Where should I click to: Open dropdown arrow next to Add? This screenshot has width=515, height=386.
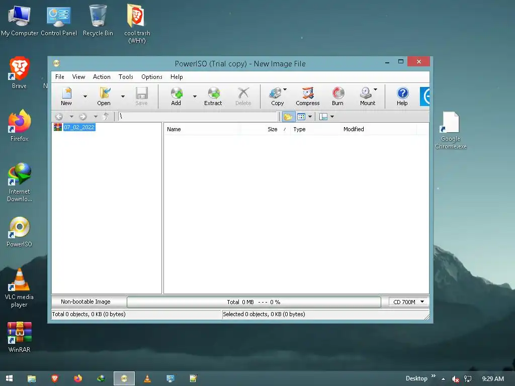(x=195, y=96)
